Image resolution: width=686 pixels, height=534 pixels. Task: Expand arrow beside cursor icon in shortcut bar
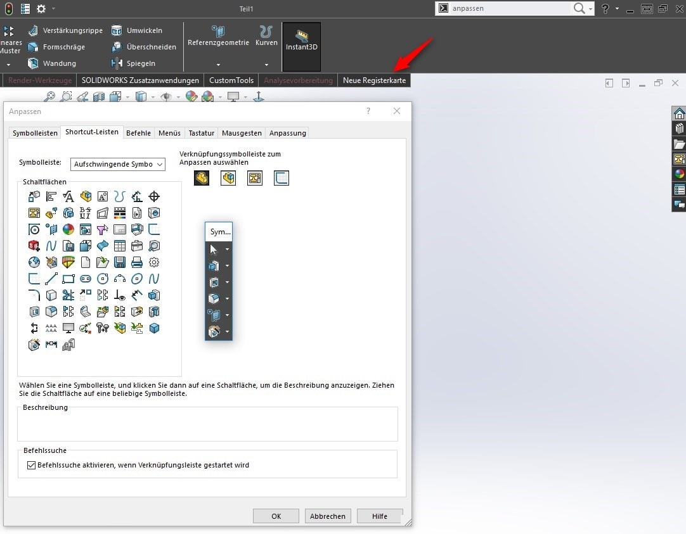[227, 249]
